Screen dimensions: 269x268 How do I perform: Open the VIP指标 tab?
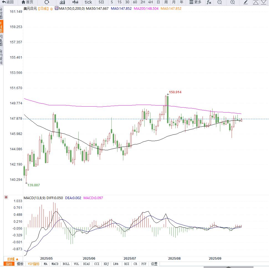coord(34,264)
